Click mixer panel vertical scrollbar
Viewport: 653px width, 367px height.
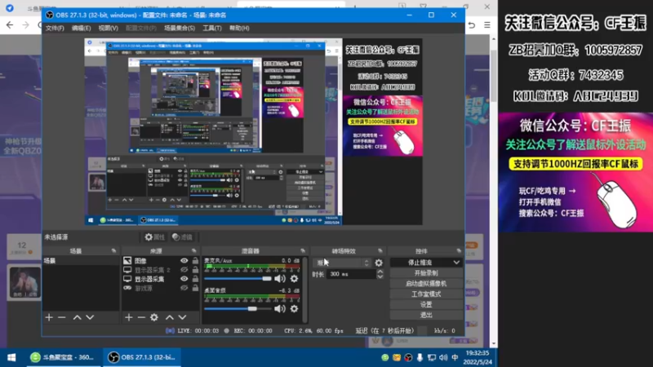[304, 290]
